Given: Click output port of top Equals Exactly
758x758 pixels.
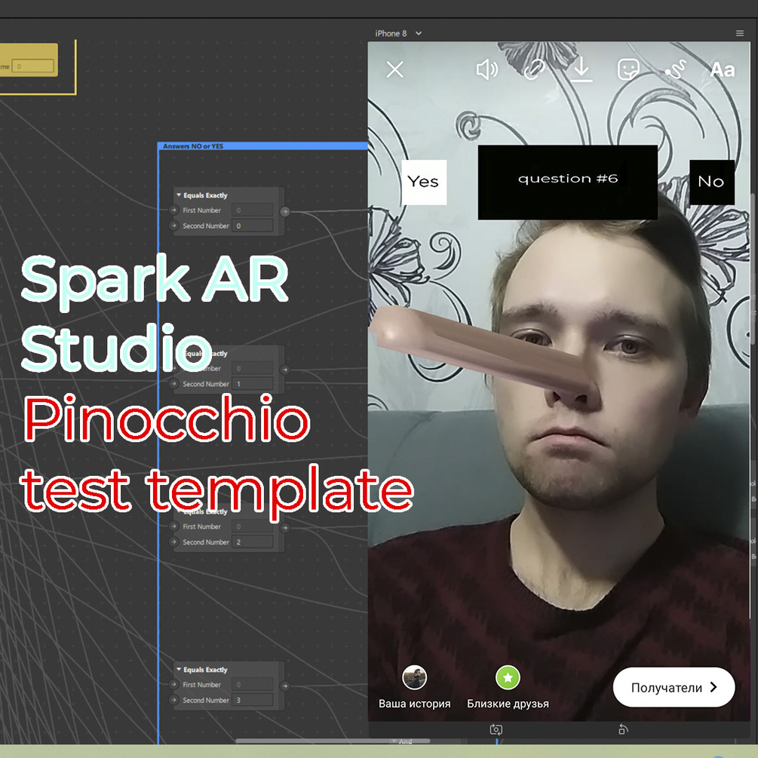Looking at the screenshot, I should pos(285,211).
